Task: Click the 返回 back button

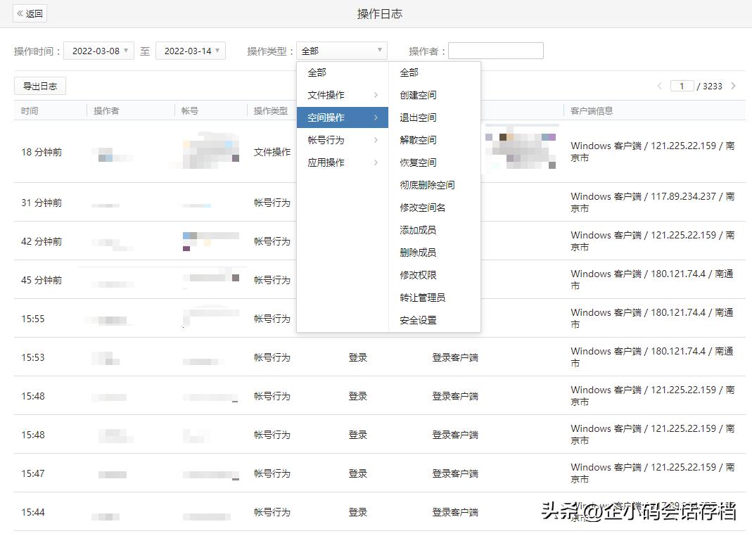Action: tap(30, 13)
